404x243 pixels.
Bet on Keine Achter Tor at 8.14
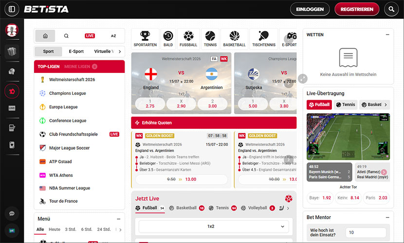click(349, 198)
